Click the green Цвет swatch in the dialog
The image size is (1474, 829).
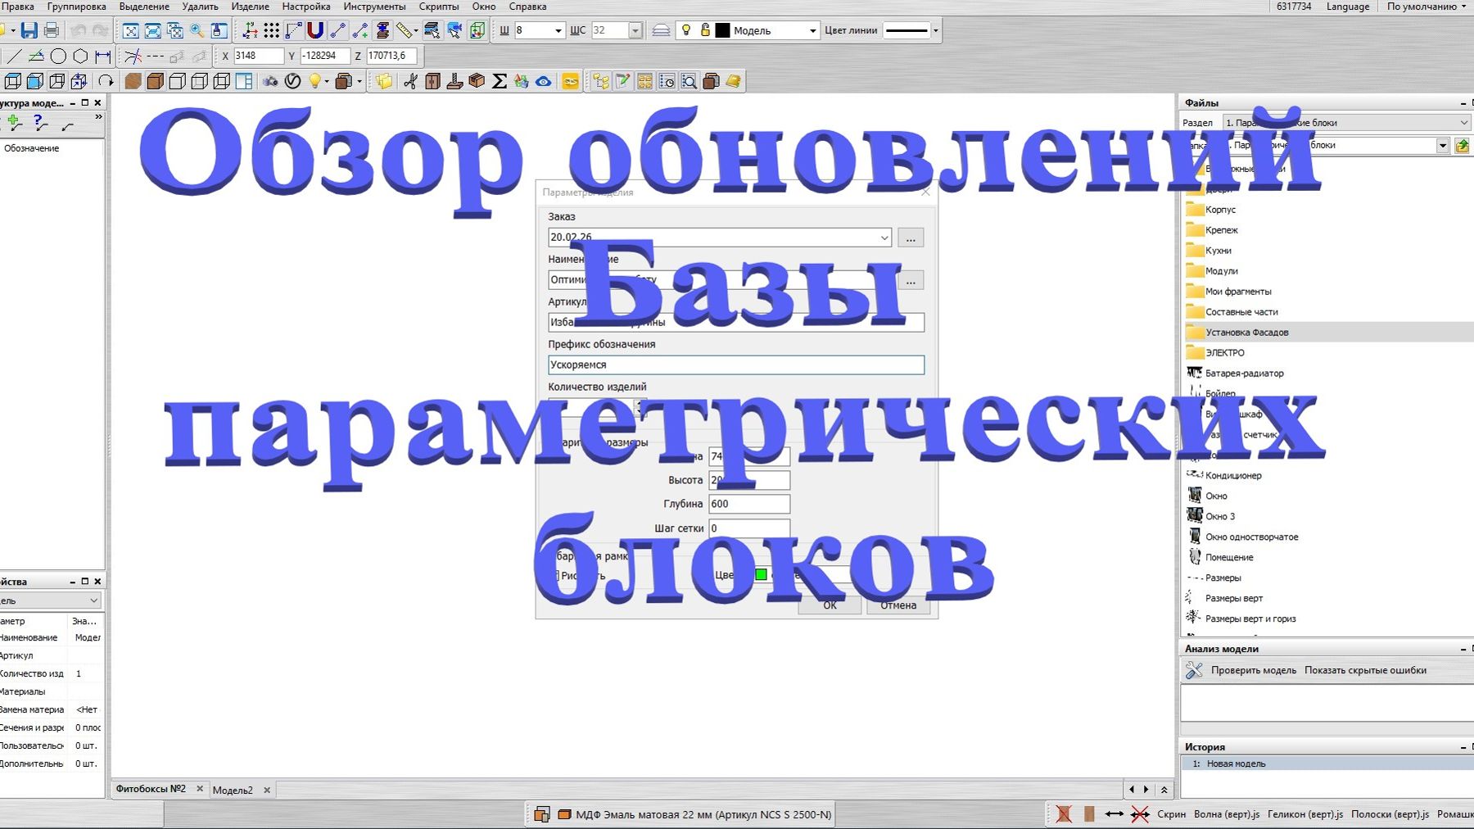tap(761, 575)
